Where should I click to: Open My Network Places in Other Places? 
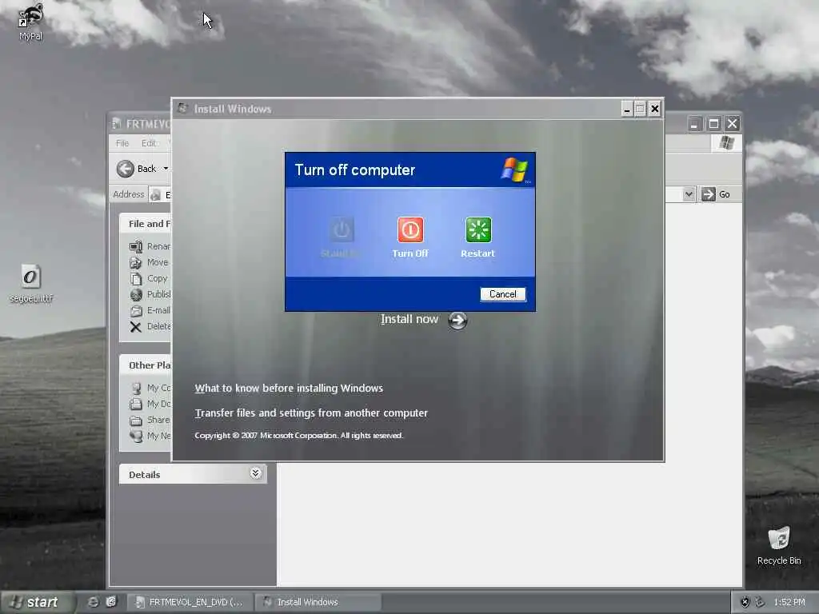[x=150, y=436]
